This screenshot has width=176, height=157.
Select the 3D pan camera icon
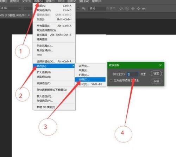tap(133, 8)
